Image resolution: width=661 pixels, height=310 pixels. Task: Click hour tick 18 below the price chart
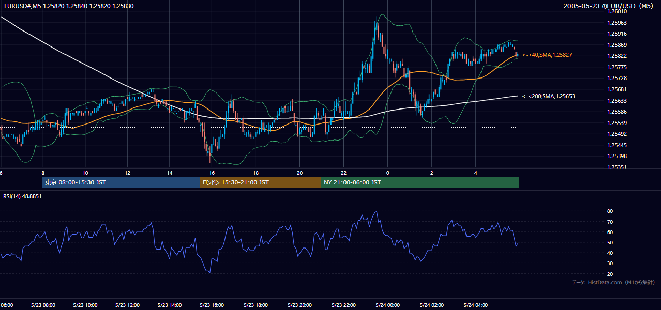tap(256, 173)
